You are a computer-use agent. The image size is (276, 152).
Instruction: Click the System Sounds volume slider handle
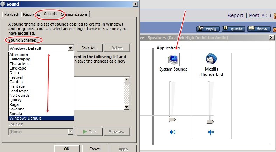coord(172,120)
